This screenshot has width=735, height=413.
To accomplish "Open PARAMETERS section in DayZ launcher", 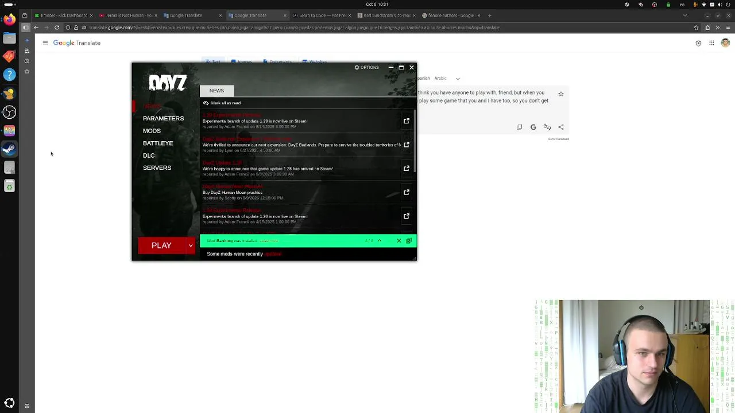I will click(163, 118).
